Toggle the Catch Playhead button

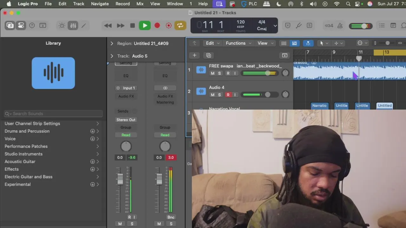308,43
